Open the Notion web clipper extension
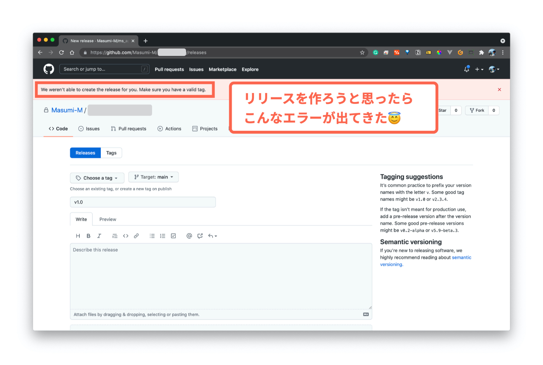543x365 pixels. 418,52
